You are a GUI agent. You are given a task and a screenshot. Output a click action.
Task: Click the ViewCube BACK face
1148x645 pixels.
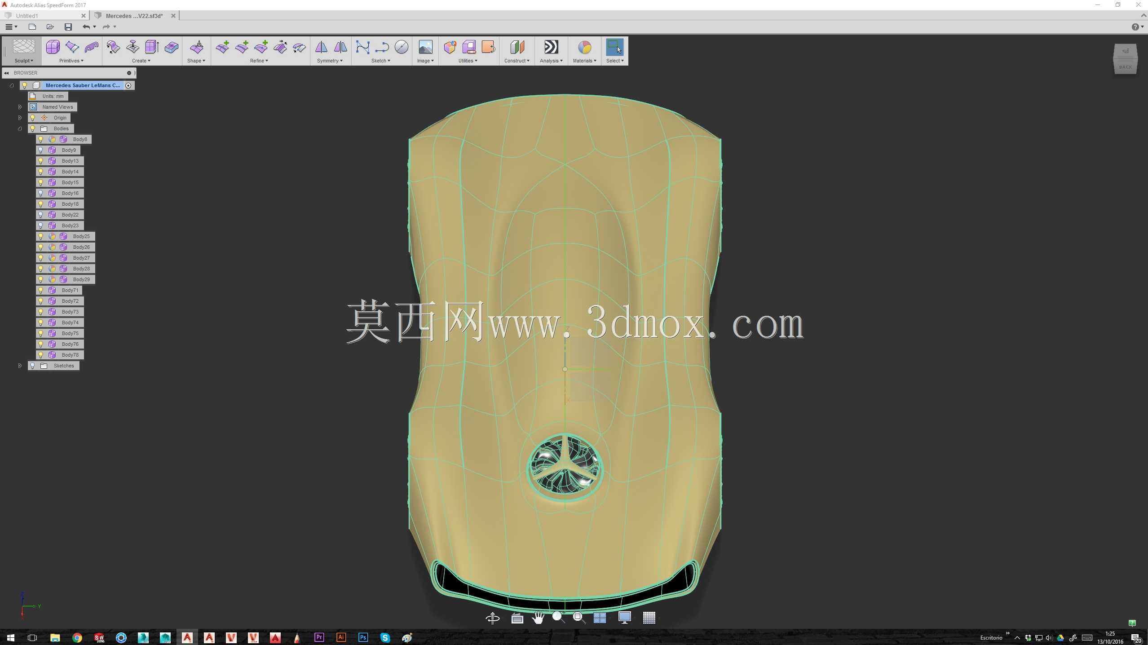1125,66
